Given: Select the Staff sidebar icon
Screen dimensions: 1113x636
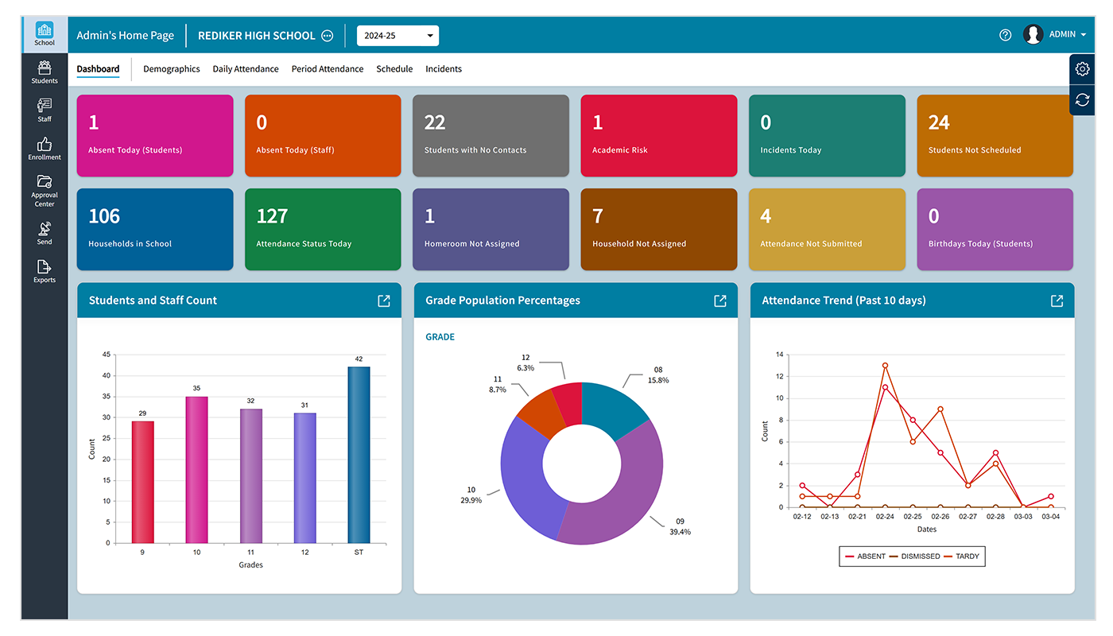Looking at the screenshot, I should click(x=44, y=109).
